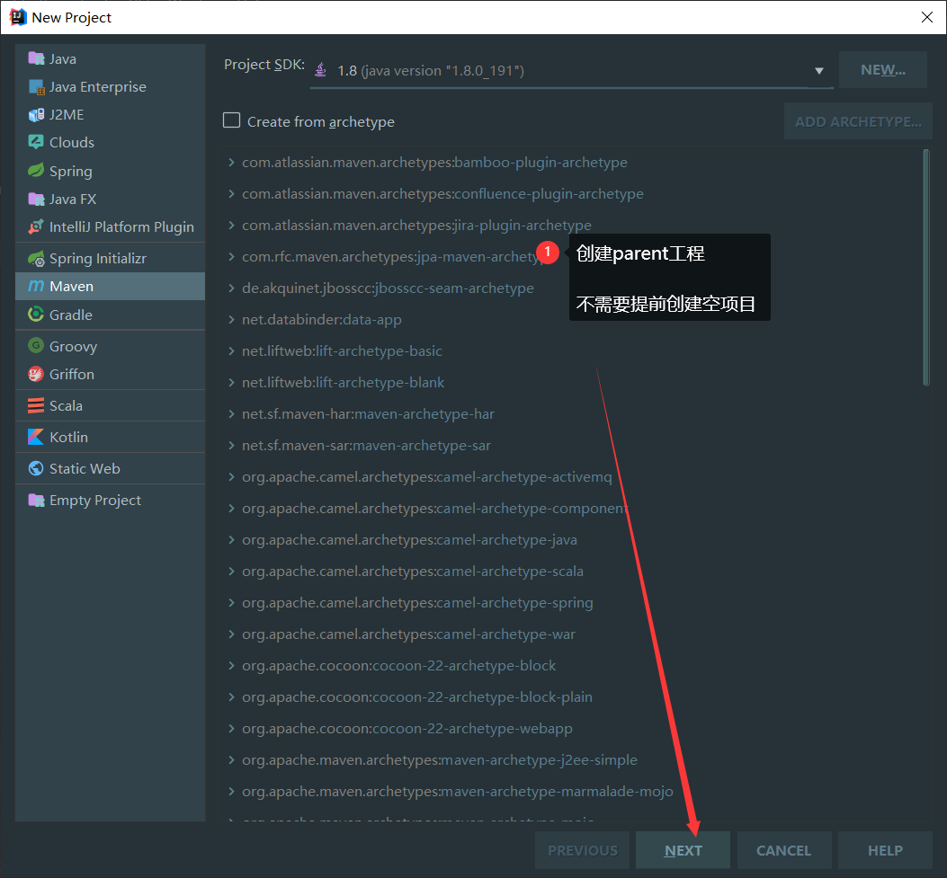Click the Java cup icon in SDK field
The width and height of the screenshot is (947, 878).
[x=321, y=70]
